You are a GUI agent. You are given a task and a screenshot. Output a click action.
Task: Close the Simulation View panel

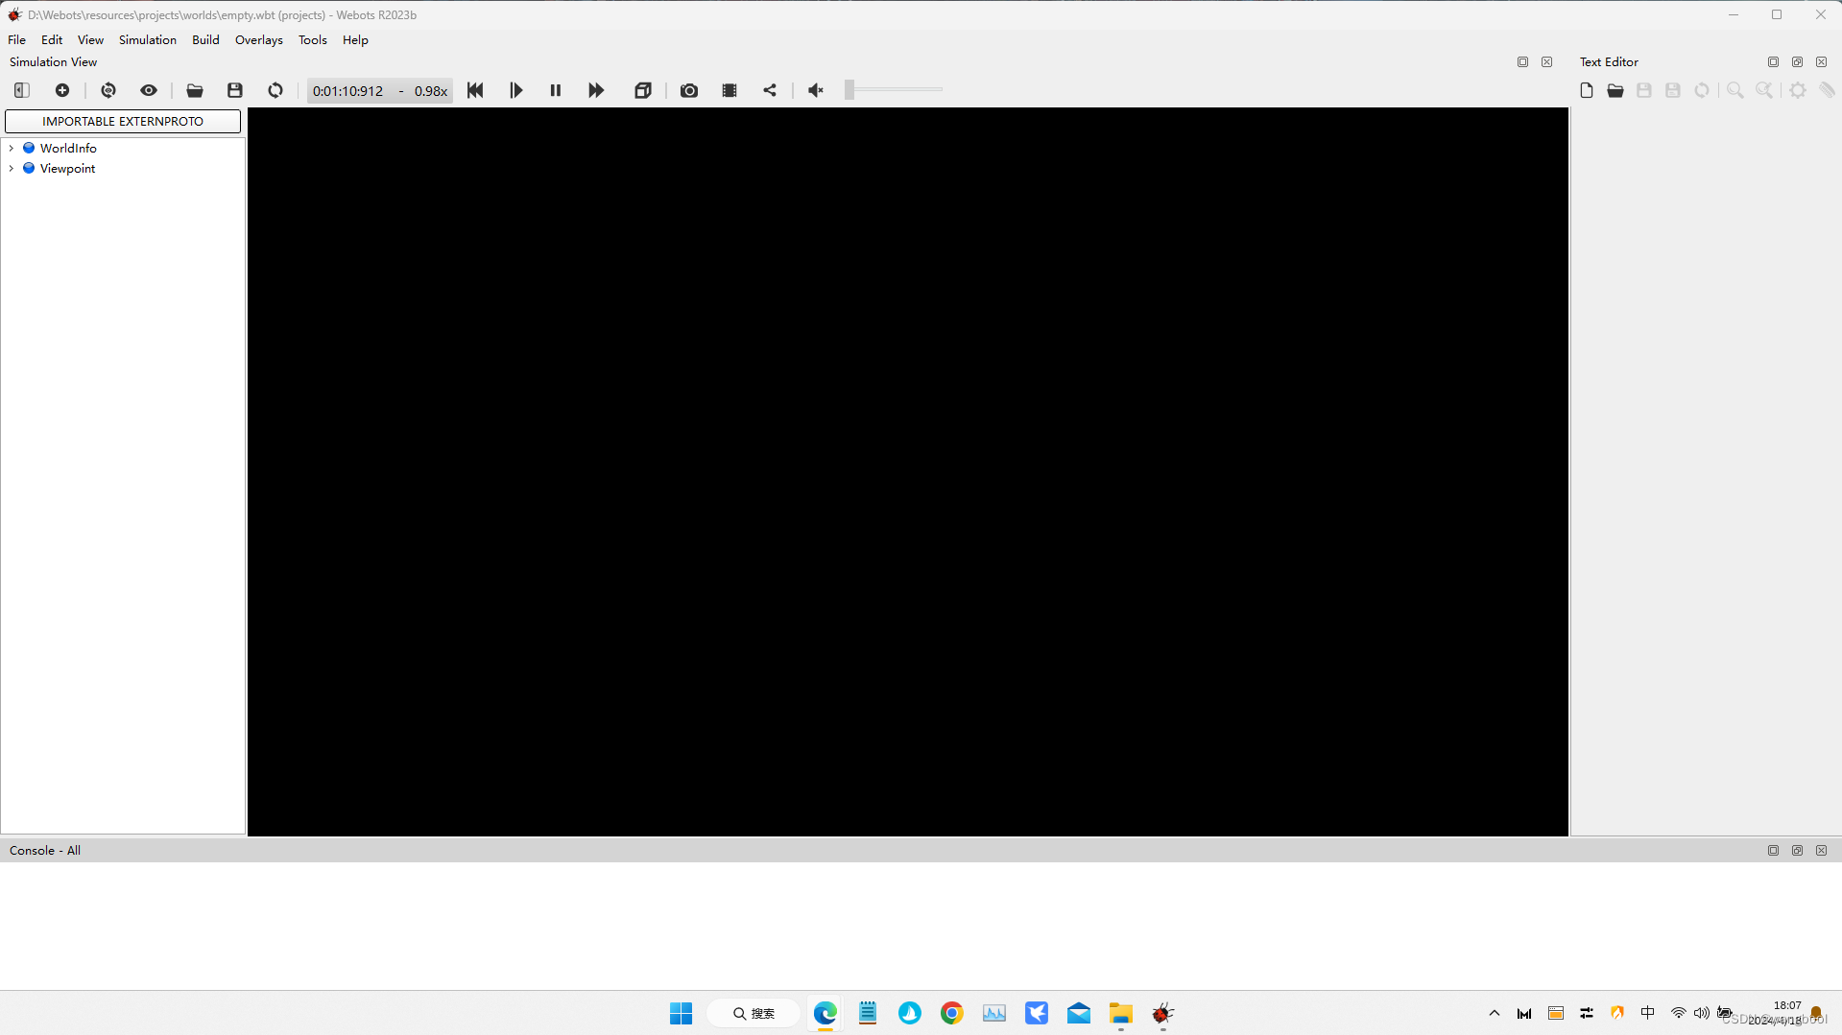[1546, 62]
